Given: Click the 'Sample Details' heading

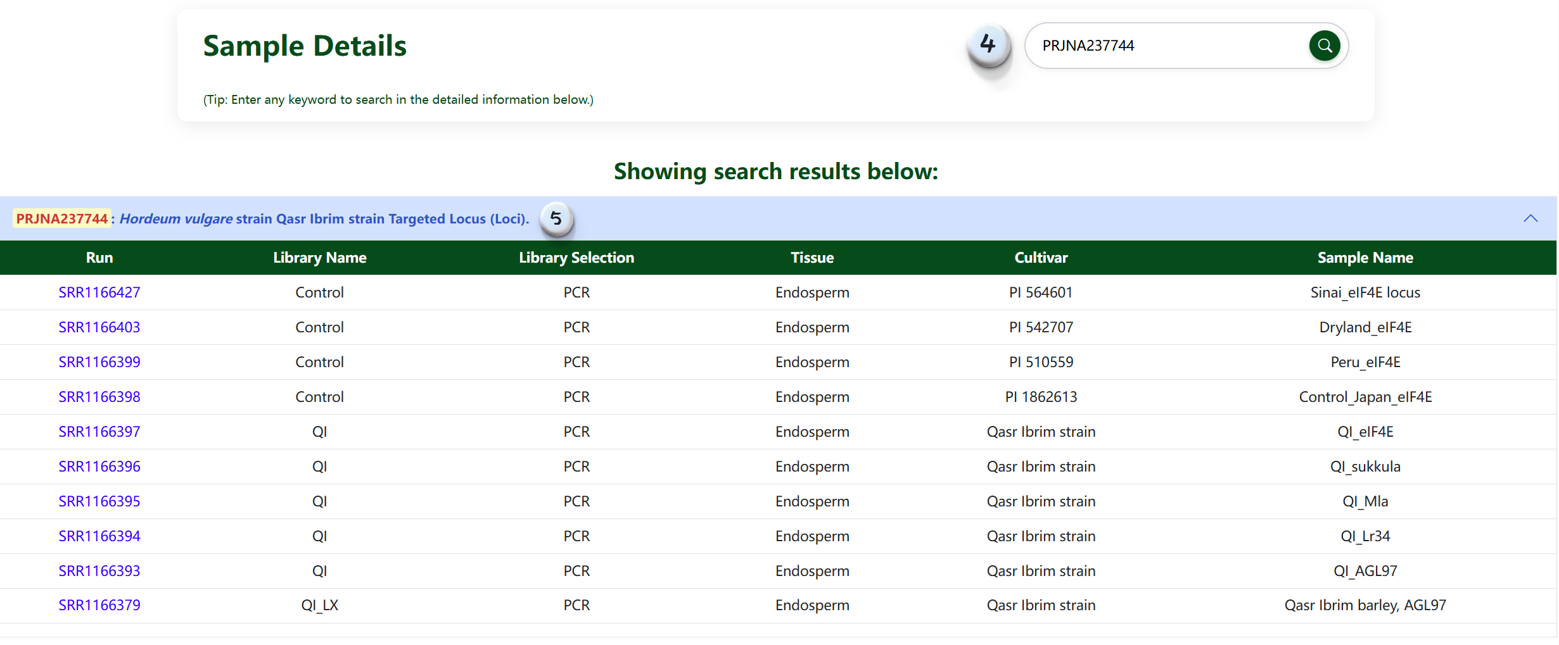Looking at the screenshot, I should [x=305, y=46].
